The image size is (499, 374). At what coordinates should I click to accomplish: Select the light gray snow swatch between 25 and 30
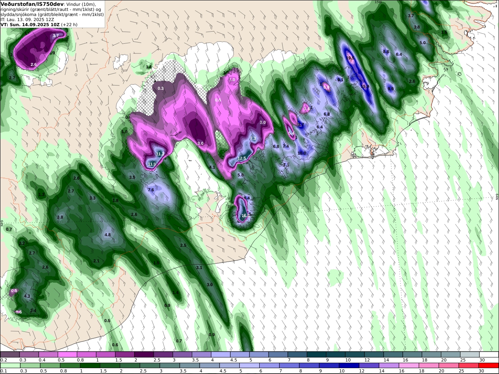[x=470, y=354]
